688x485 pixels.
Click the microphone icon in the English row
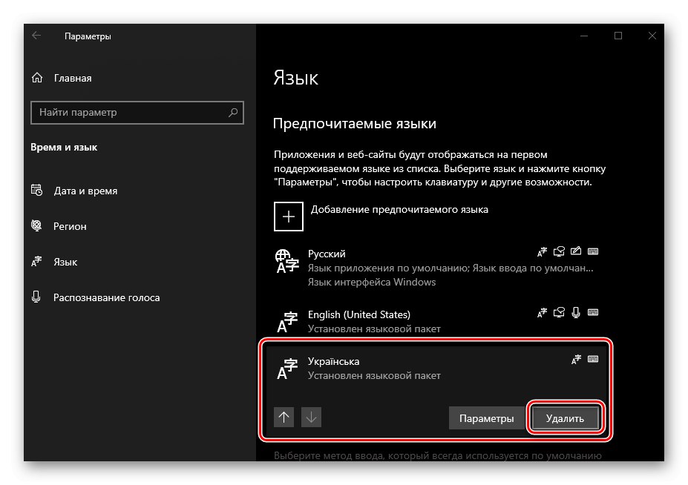click(x=576, y=314)
